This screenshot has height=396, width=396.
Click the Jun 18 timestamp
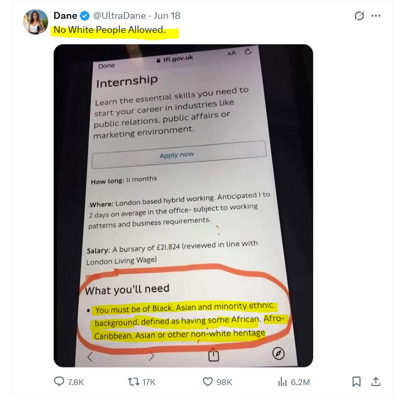tap(166, 16)
